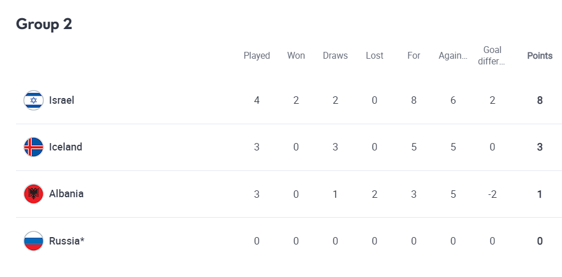
Task: Click the truncated Goal difference header
Action: click(x=492, y=56)
